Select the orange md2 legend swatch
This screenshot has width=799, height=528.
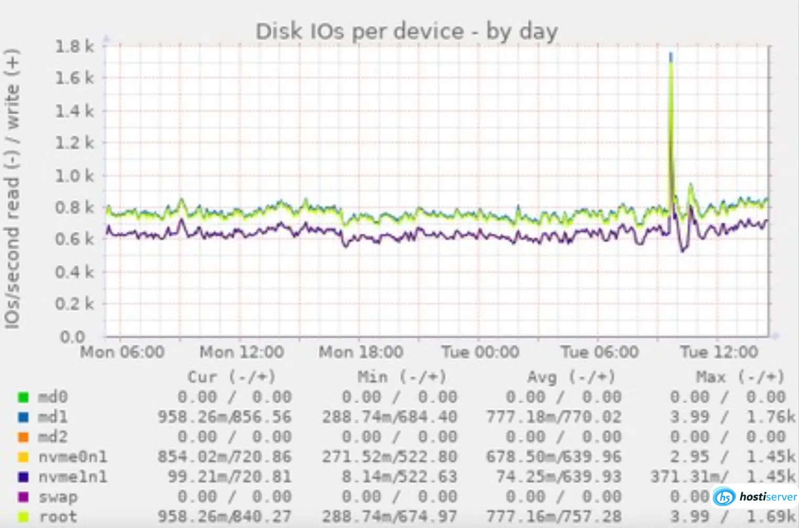pos(23,437)
